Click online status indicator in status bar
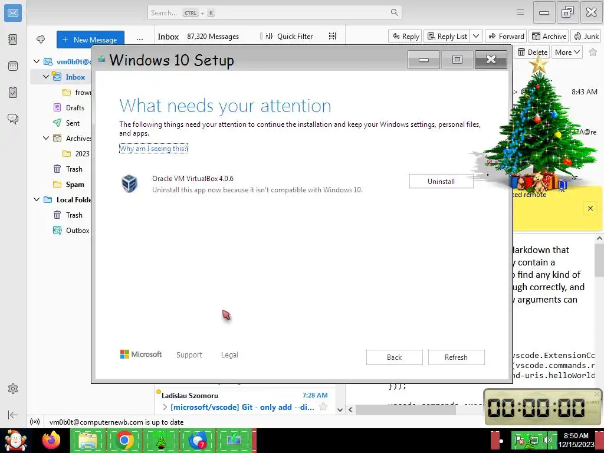This screenshot has height=453, width=604. 35,422
